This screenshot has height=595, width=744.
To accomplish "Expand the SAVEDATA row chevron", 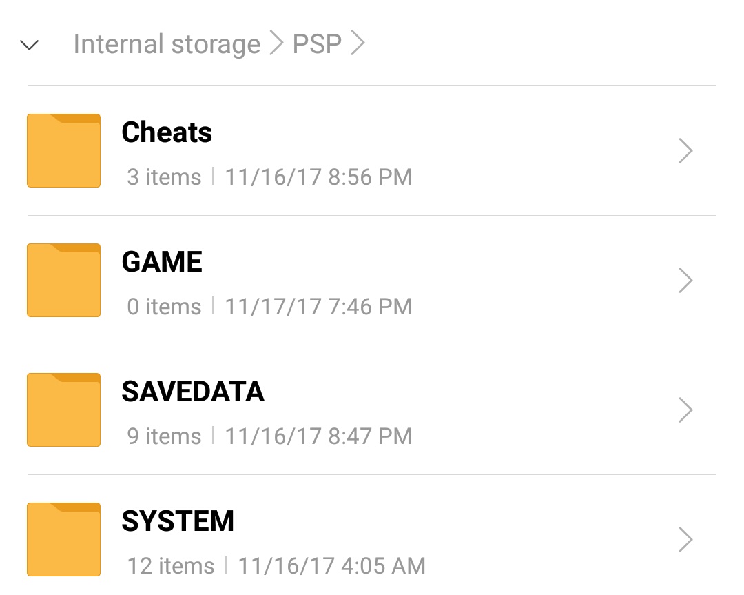I will 685,410.
